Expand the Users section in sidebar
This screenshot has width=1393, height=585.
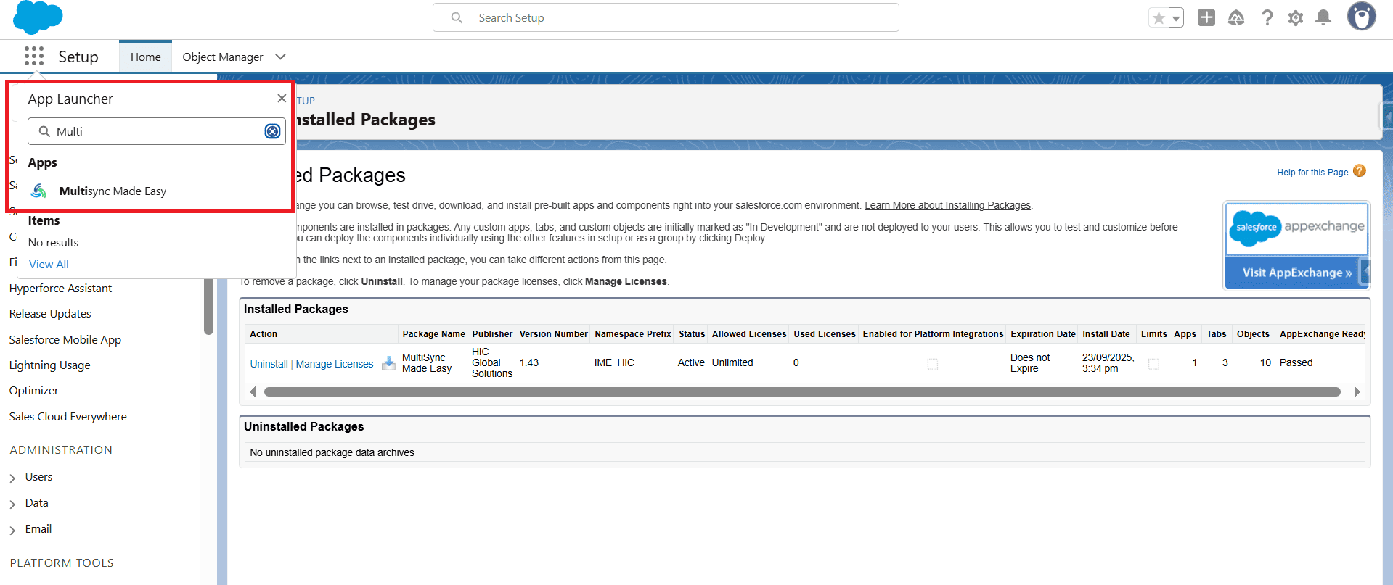(x=12, y=478)
